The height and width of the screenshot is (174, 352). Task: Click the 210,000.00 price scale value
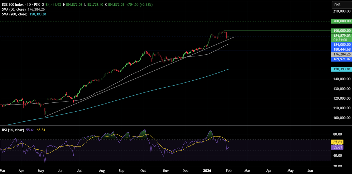coord(342,11)
